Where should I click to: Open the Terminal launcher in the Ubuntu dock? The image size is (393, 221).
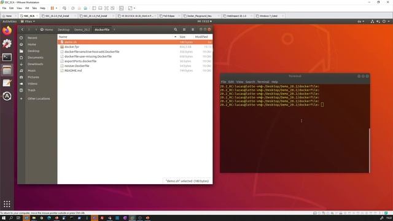[7, 57]
